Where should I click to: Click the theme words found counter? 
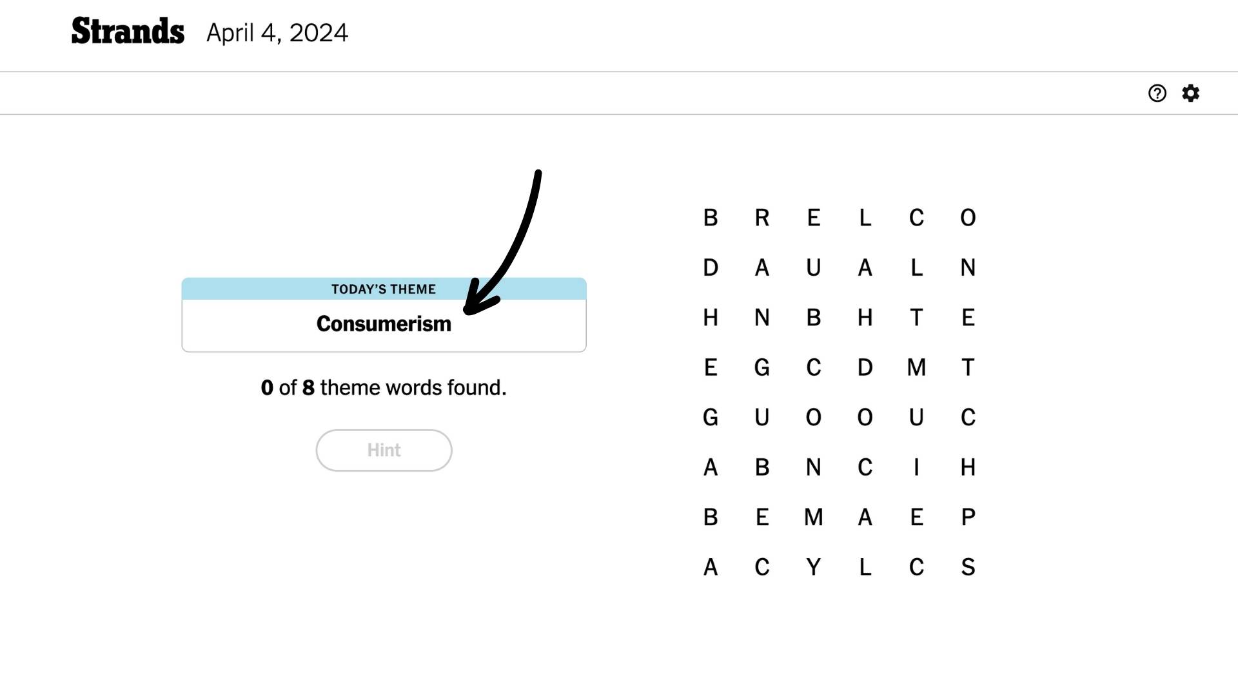[384, 387]
